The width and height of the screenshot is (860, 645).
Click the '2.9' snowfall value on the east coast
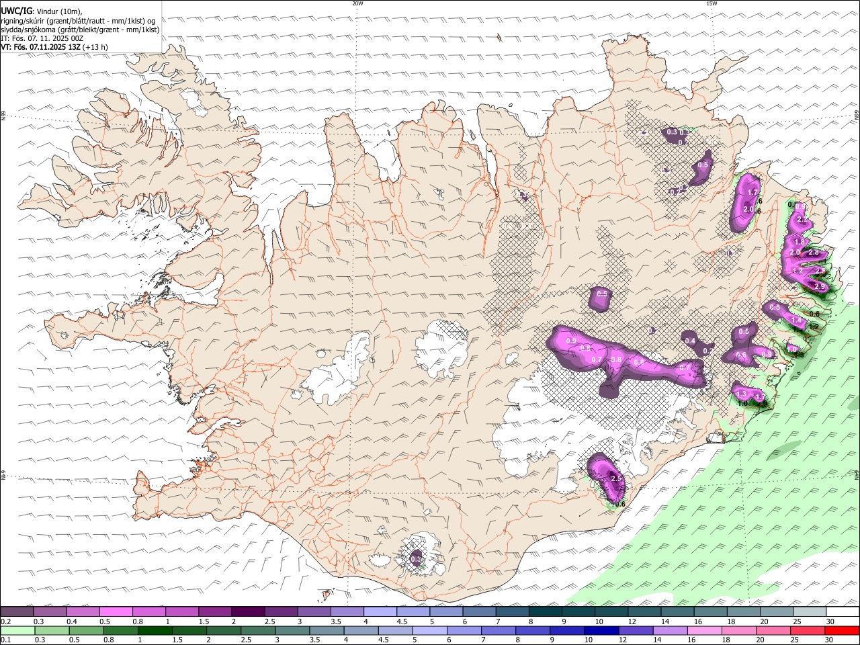click(x=820, y=287)
